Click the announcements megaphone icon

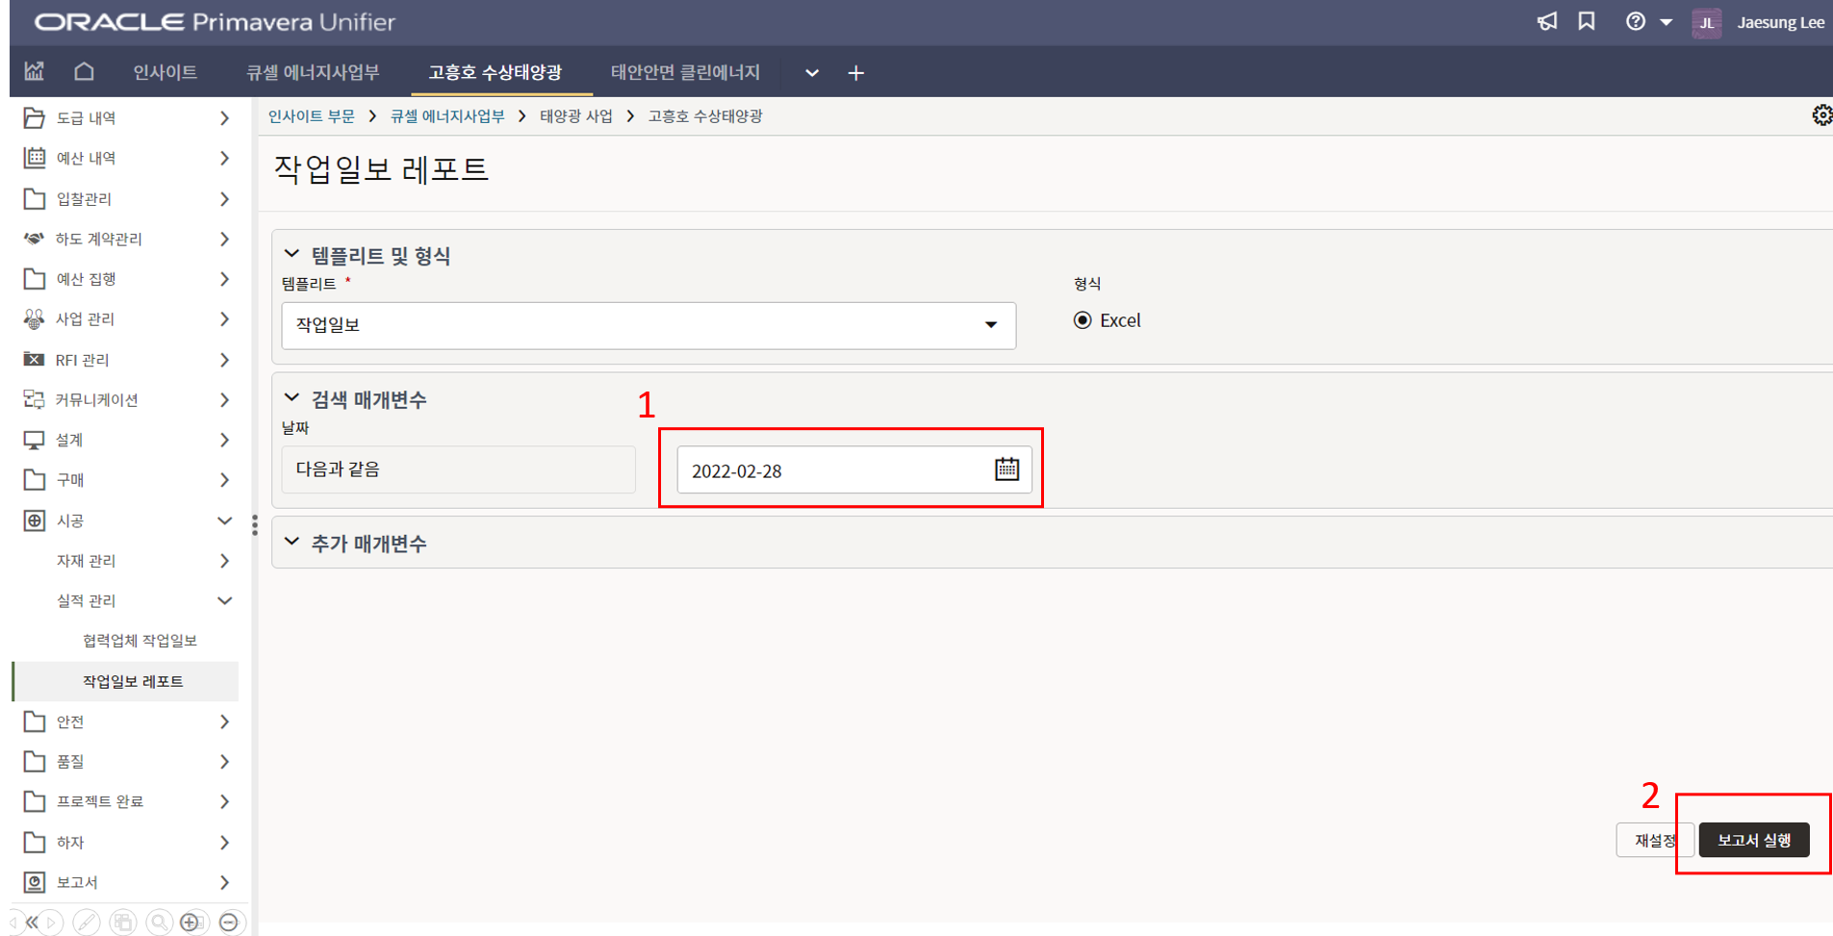click(1546, 21)
